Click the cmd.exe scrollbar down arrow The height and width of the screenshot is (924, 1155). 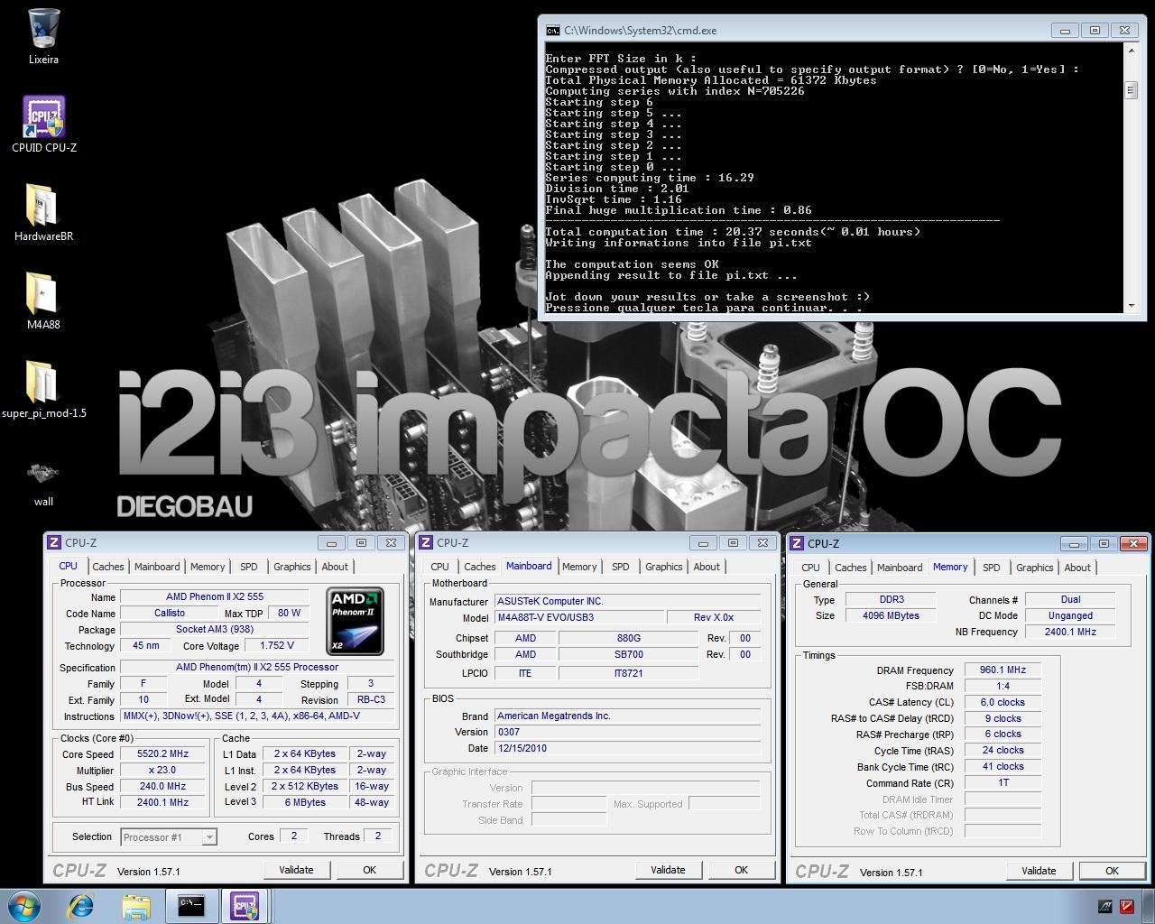(x=1131, y=306)
